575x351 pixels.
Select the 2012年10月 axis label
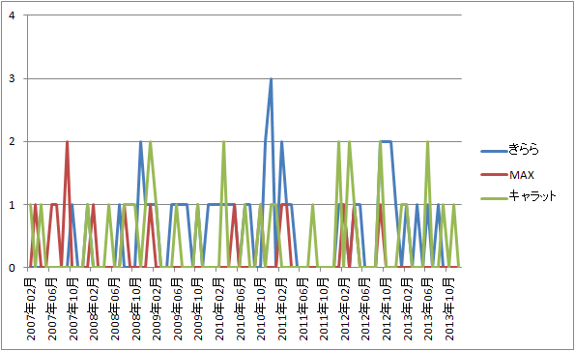387,309
